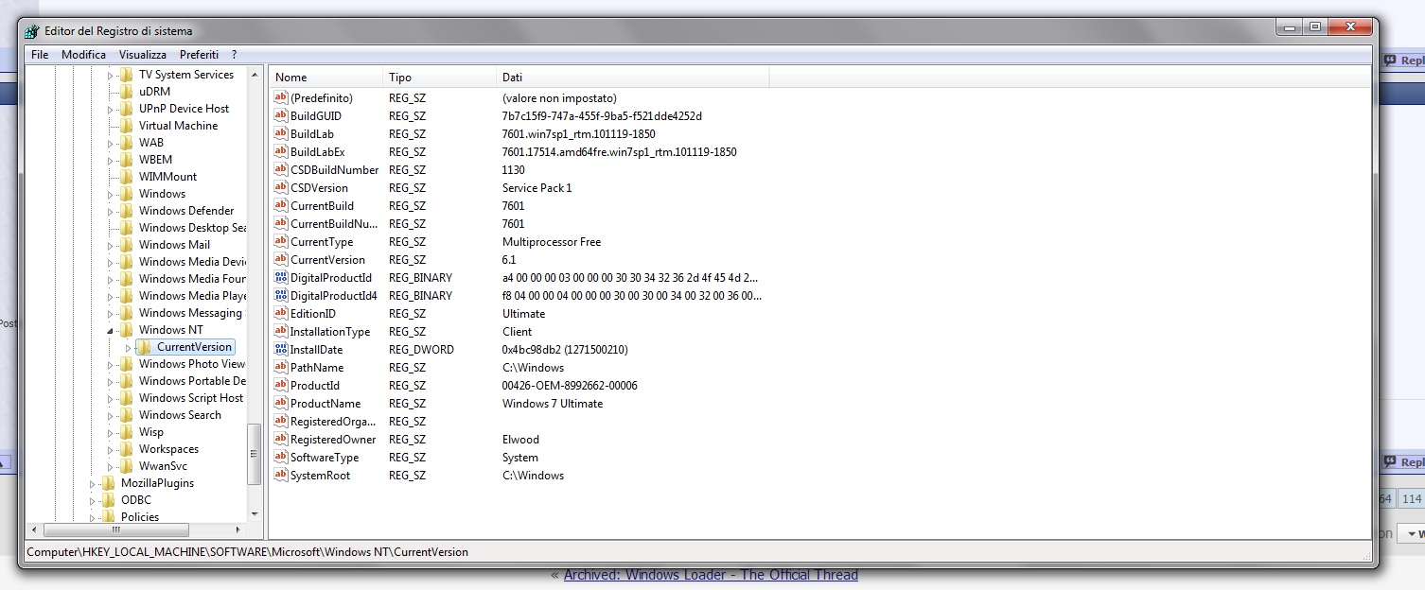Click the Wisp folder icon
The height and width of the screenshot is (590, 1425).
pyautogui.click(x=127, y=432)
